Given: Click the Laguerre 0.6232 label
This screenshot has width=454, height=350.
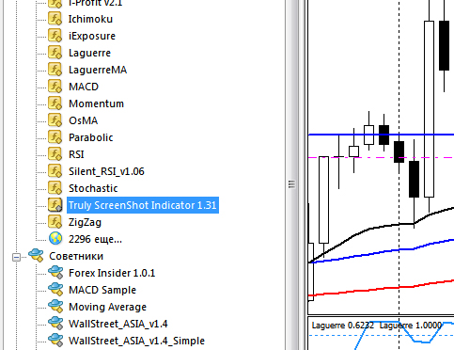Looking at the screenshot, I should [x=343, y=326].
